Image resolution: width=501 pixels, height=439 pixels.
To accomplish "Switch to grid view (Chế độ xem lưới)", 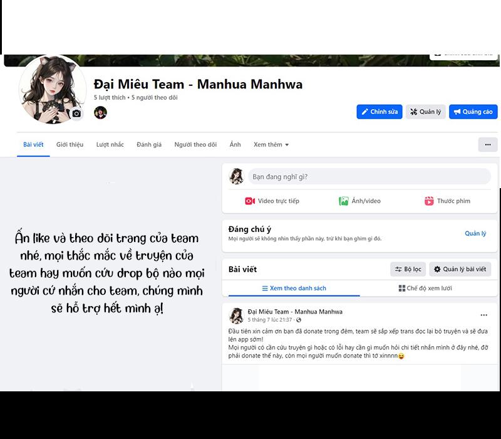I will [425, 288].
